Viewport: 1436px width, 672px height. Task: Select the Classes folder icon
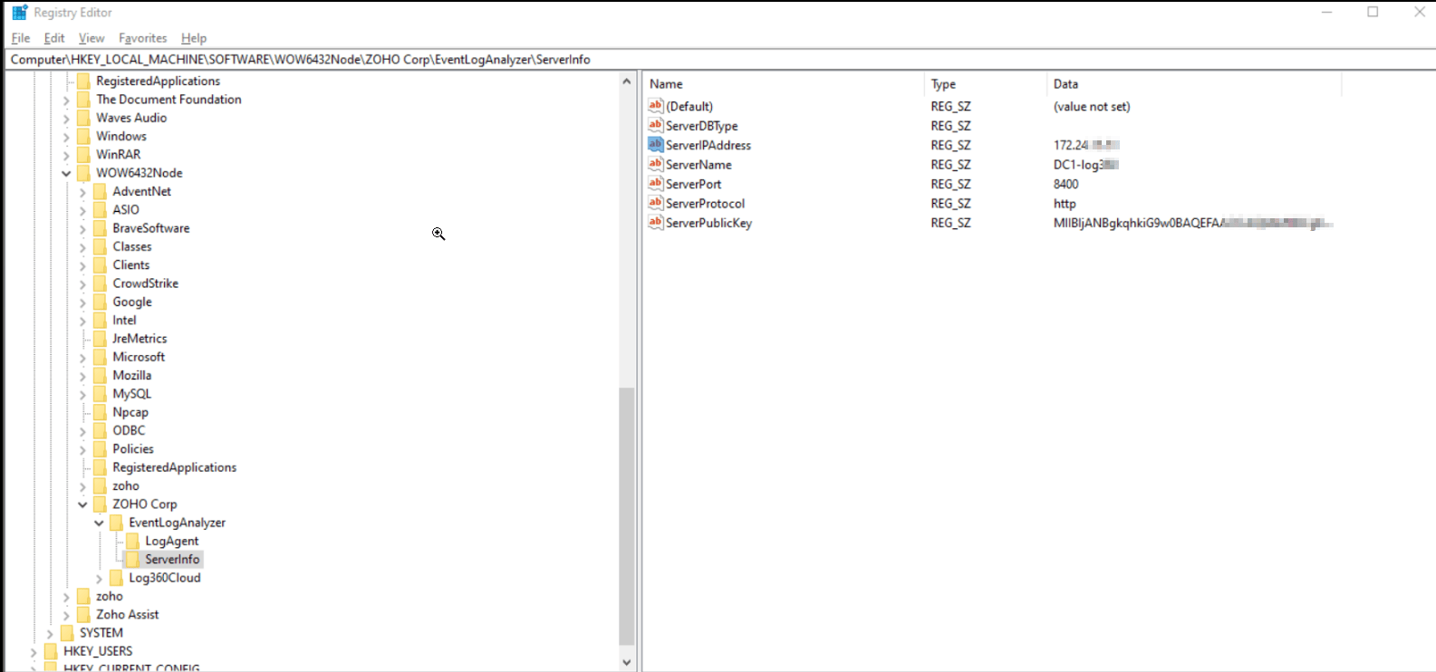click(x=101, y=246)
